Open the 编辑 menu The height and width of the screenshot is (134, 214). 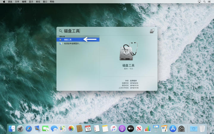24,2
